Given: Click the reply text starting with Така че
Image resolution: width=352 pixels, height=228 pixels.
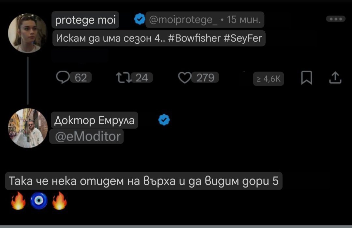Looking at the screenshot, I should click(143, 181).
